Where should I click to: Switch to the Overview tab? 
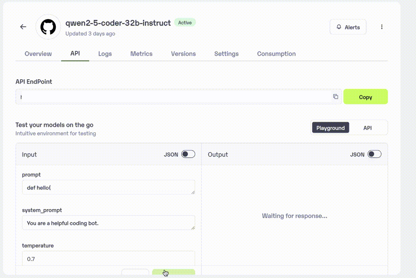pyautogui.click(x=38, y=53)
